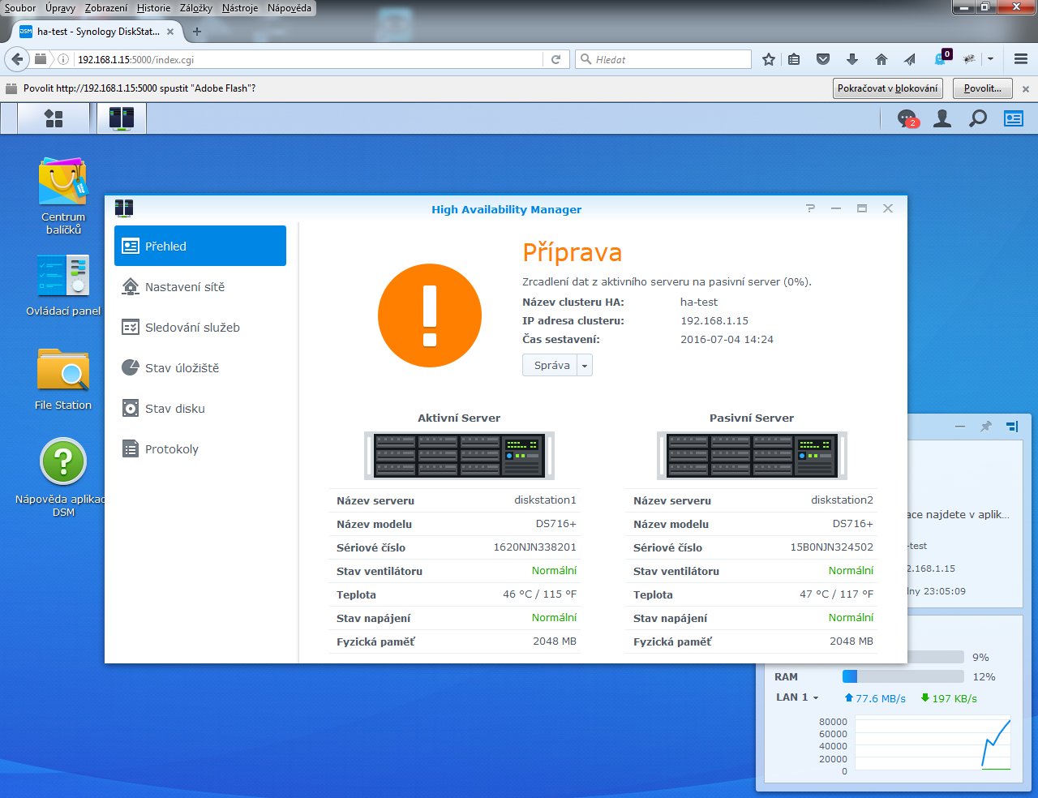Viewport: 1038px width, 798px height.
Task: Toggle the widgets panel icon
Action: pos(1014,119)
